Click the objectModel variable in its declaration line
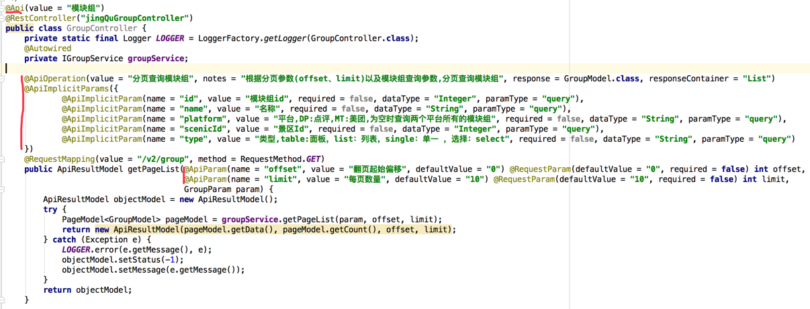 (x=140, y=200)
